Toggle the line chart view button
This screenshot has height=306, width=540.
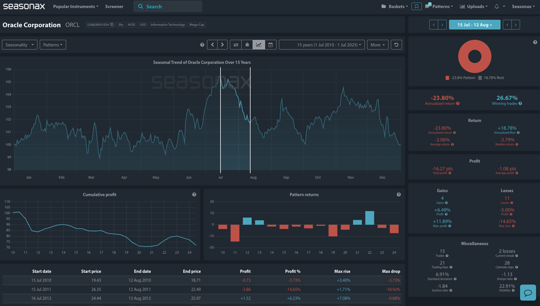click(x=258, y=45)
